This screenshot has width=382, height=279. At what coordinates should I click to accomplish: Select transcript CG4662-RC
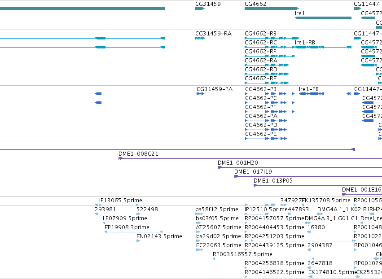point(261,43)
